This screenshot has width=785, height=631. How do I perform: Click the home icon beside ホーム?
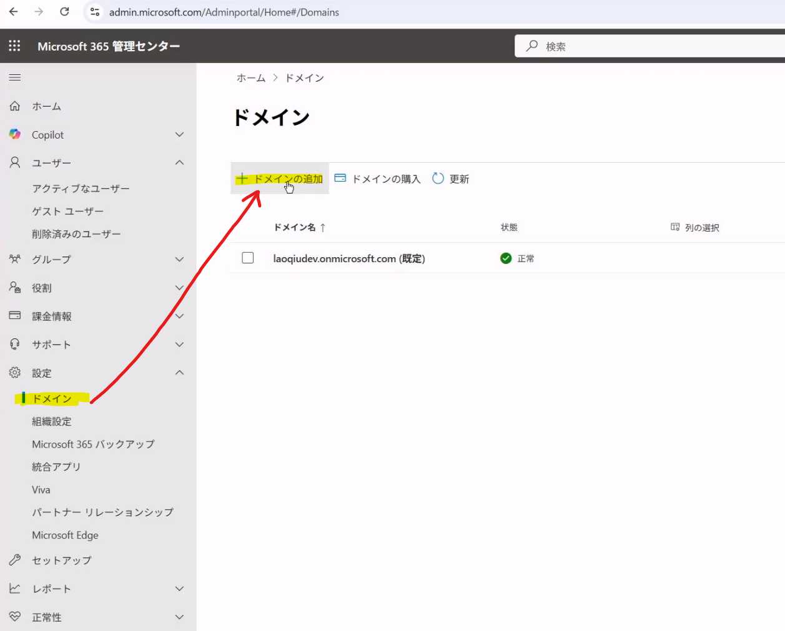[15, 106]
